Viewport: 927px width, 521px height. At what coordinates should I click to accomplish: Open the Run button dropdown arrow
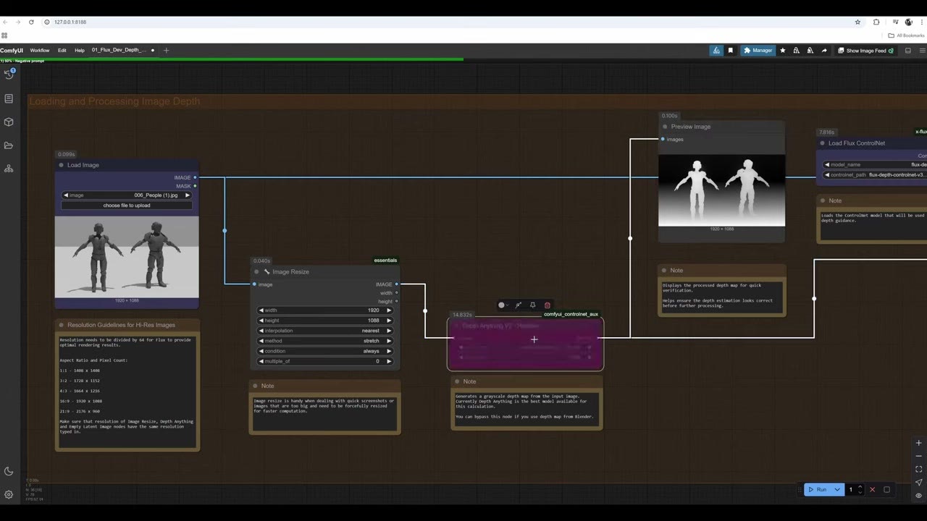point(837,490)
